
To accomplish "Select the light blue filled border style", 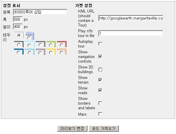I will [29, 38].
